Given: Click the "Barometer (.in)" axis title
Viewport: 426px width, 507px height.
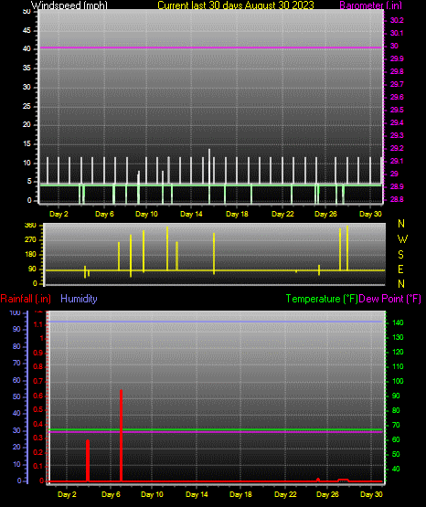Looking at the screenshot, I should [370, 5].
